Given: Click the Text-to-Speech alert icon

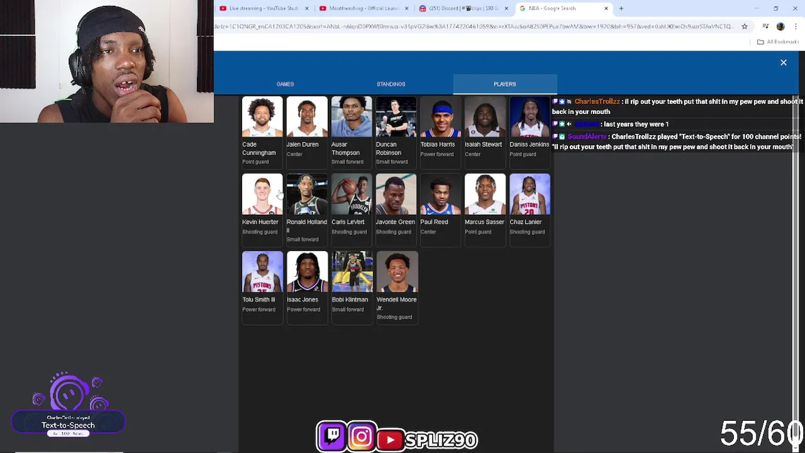Looking at the screenshot, I should coord(69,394).
